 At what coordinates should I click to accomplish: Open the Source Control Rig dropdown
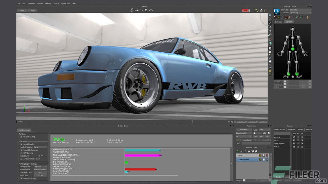pos(300,13)
